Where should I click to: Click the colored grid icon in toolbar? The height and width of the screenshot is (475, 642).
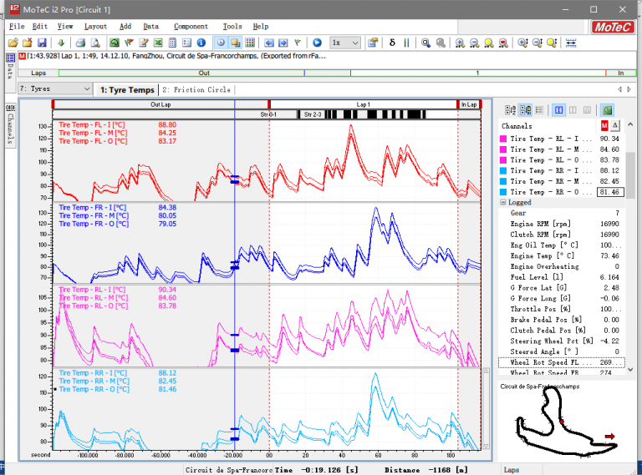[250, 43]
